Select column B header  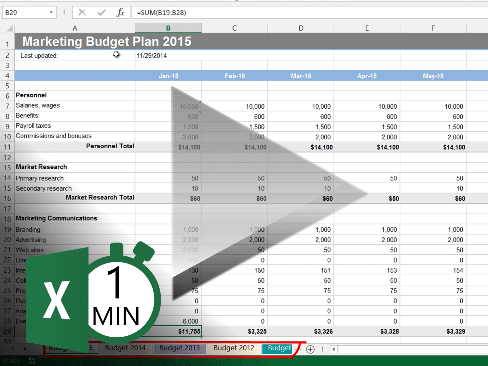(168, 28)
